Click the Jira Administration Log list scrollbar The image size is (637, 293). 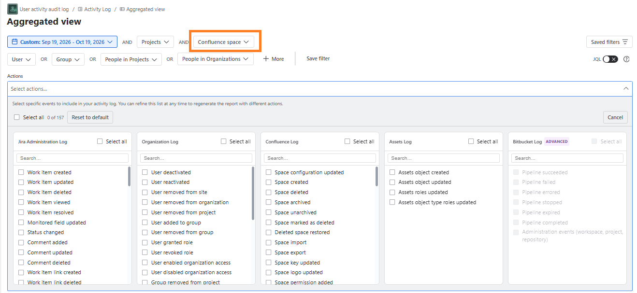point(129,177)
